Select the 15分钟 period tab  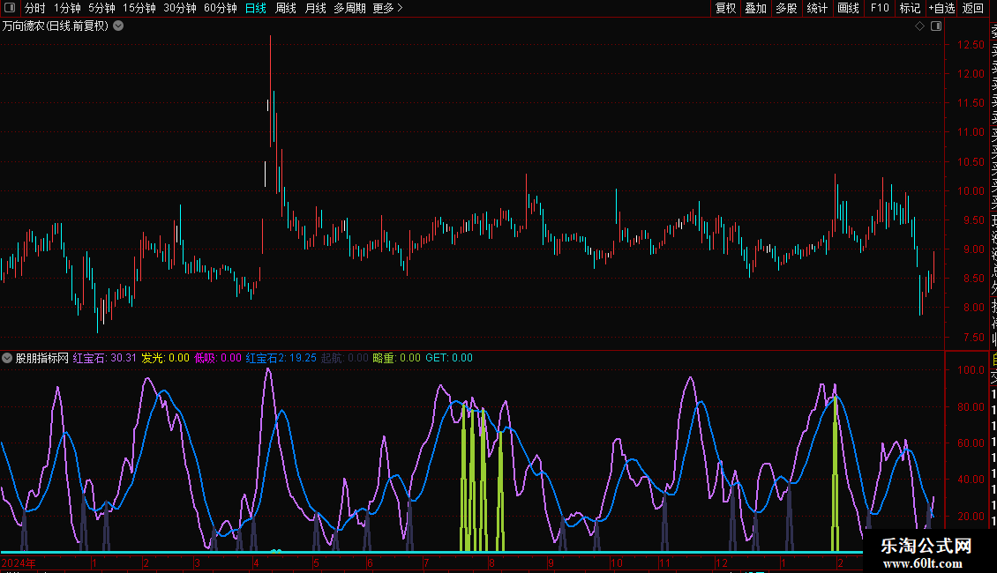(139, 8)
